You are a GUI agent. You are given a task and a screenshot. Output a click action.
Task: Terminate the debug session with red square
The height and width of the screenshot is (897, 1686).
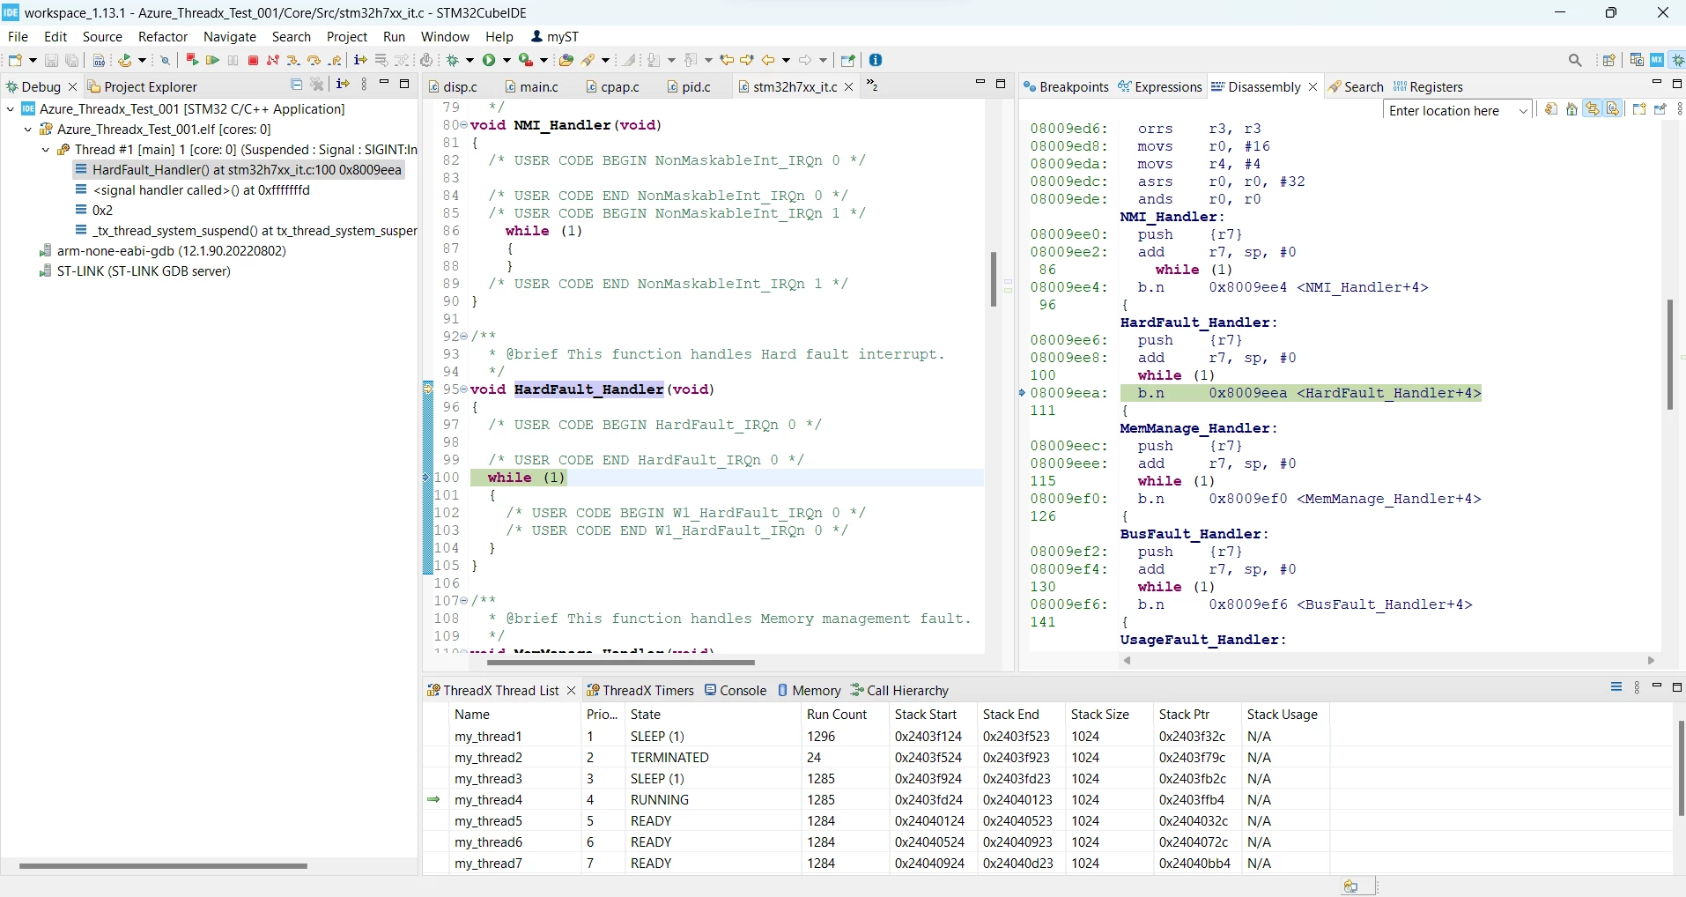tap(253, 60)
